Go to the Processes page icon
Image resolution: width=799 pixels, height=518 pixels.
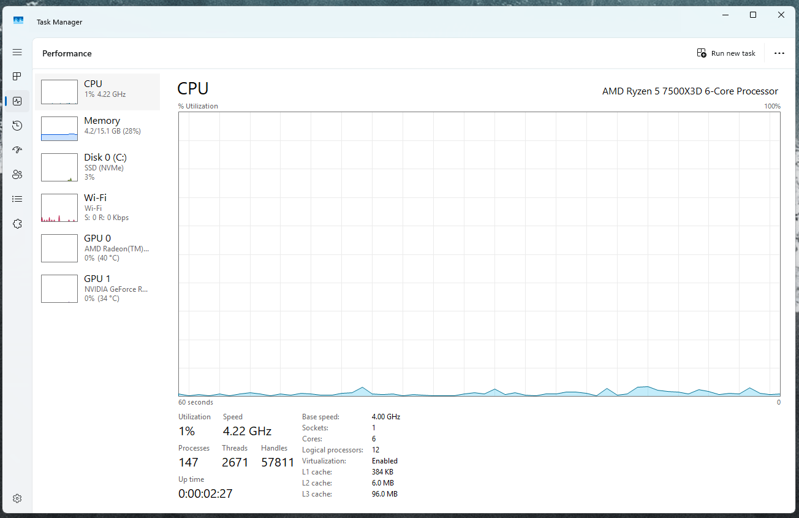click(x=17, y=77)
